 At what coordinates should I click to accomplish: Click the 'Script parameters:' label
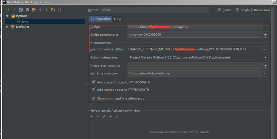pyautogui.click(x=104, y=35)
